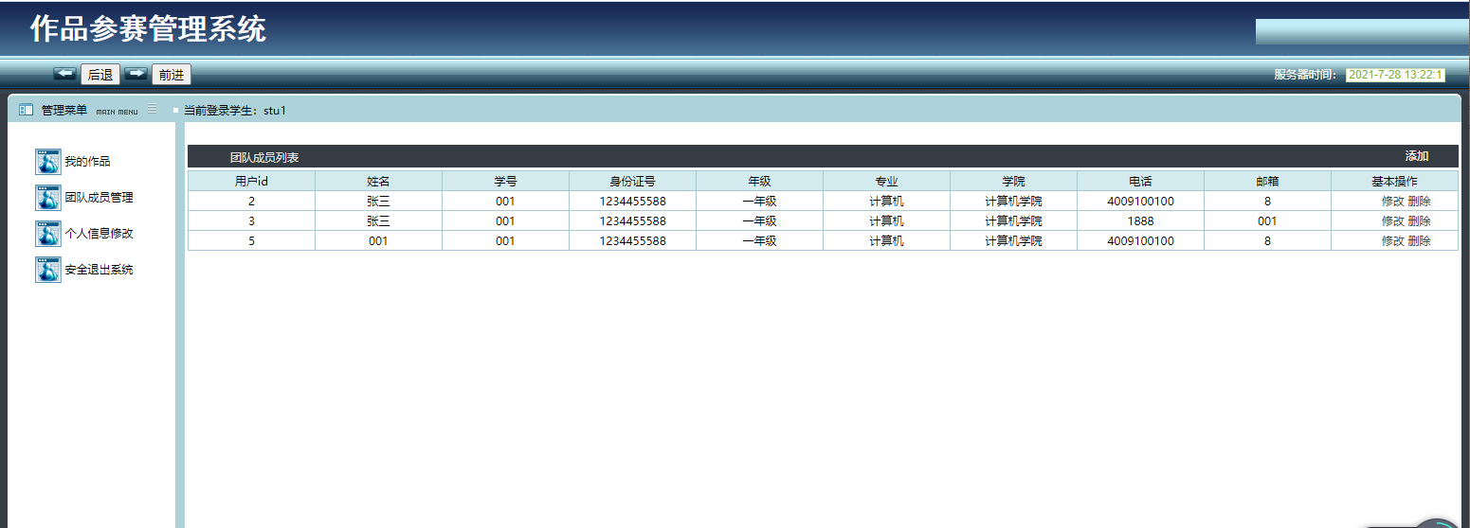Click the 我的作品 sidebar icon
The width and height of the screenshot is (1470, 528).
click(x=47, y=162)
